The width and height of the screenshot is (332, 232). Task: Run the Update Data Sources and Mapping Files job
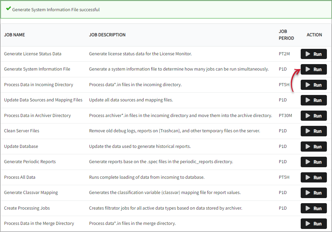click(313, 100)
